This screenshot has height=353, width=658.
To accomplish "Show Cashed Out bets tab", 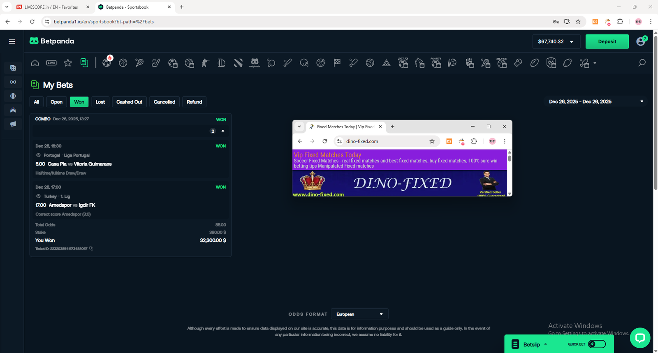I will coord(129,102).
